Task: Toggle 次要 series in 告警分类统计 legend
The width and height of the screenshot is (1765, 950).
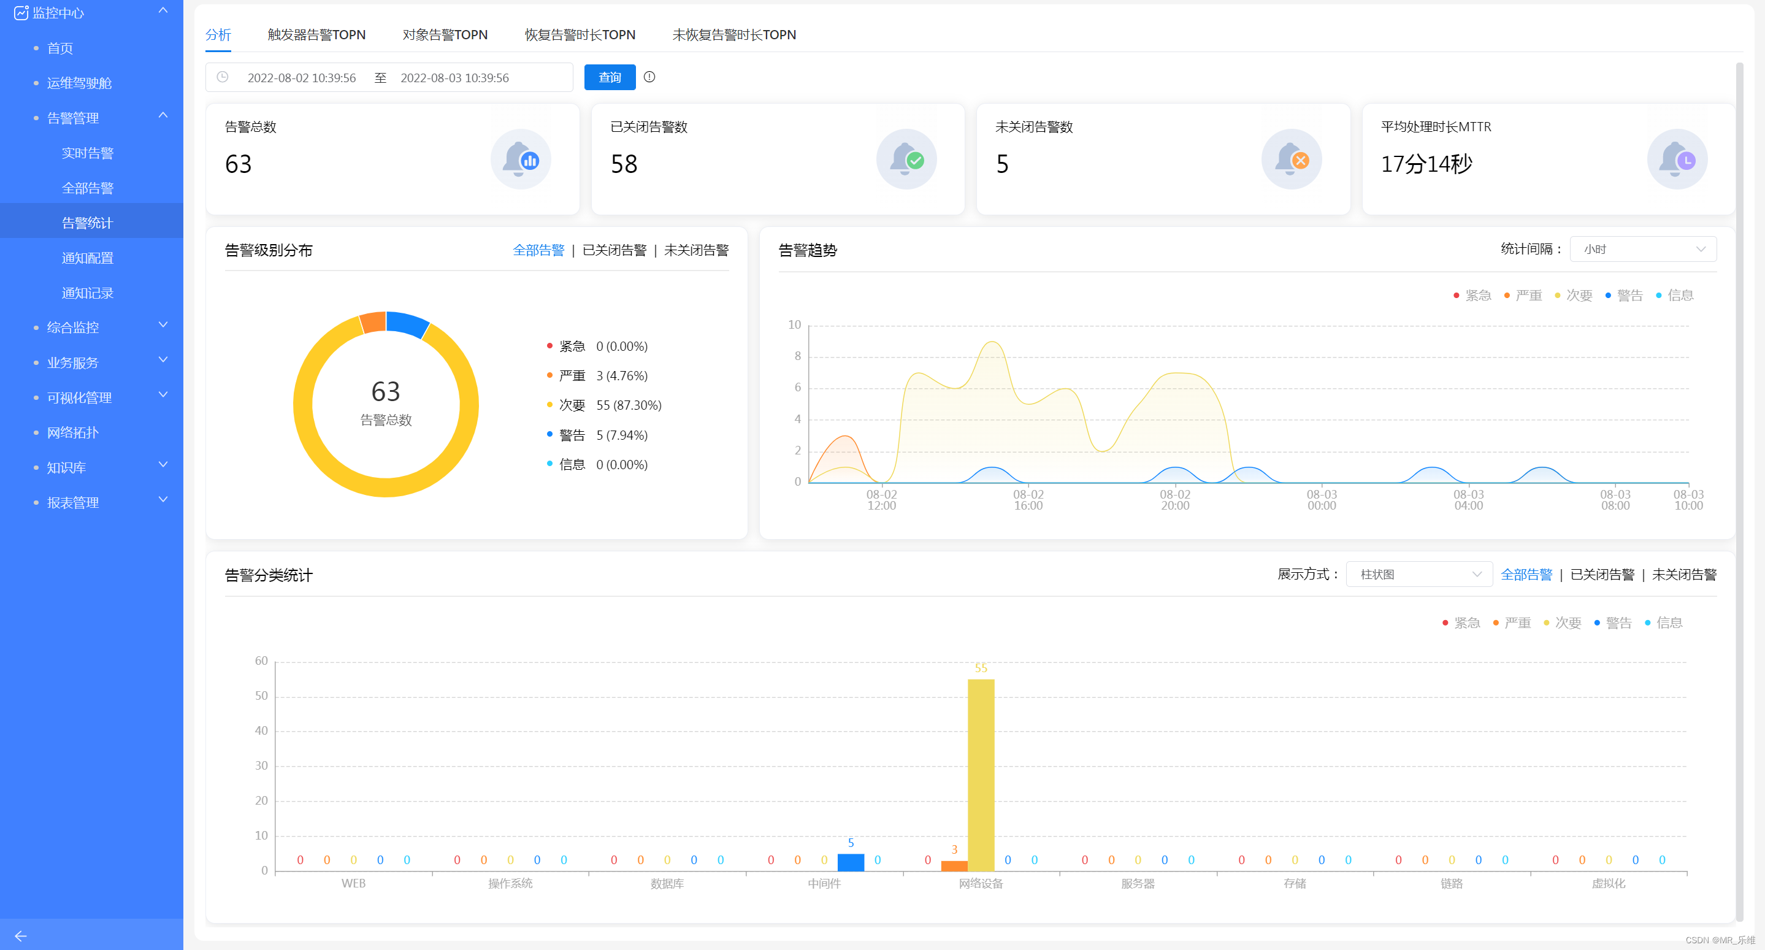Action: point(1562,623)
